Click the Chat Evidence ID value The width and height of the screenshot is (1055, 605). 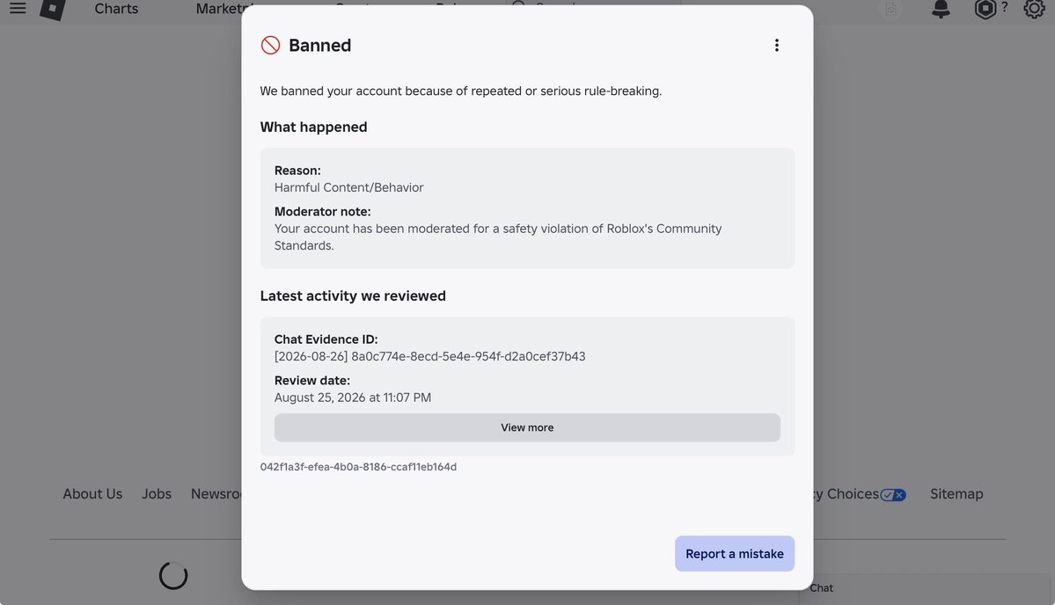click(429, 356)
